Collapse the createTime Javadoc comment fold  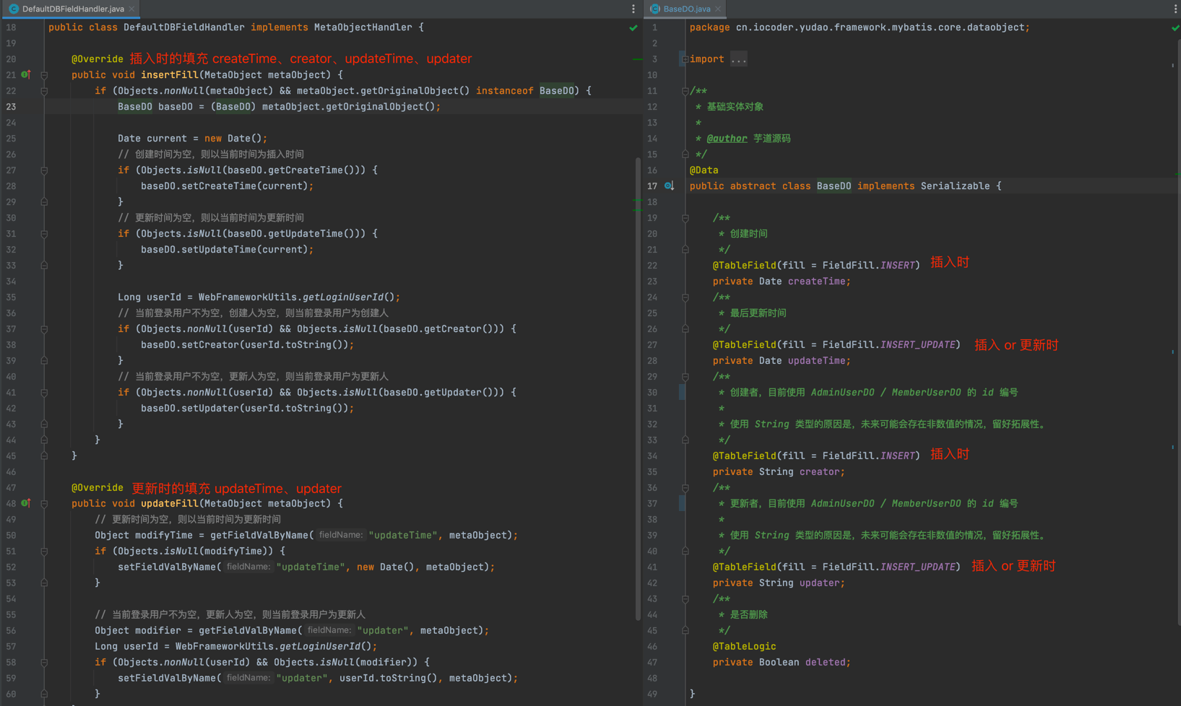tap(685, 218)
